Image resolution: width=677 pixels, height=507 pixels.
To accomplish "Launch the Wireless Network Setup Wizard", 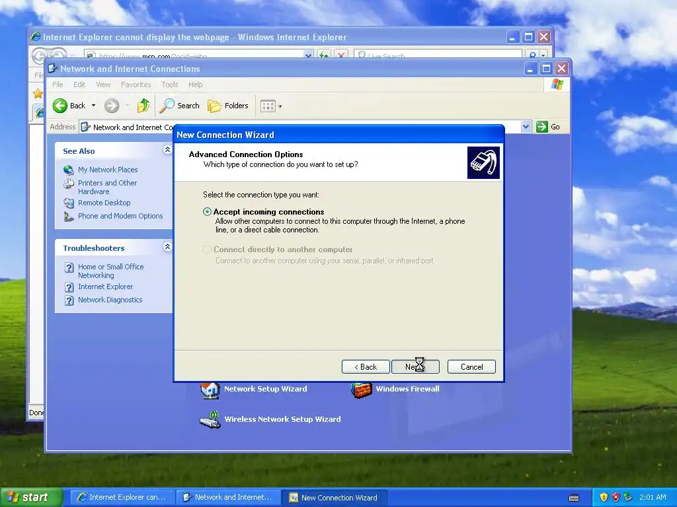I will point(282,419).
